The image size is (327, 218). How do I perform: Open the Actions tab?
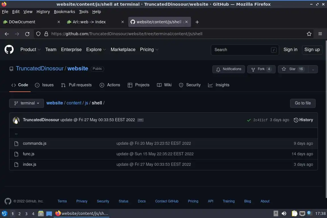click(x=110, y=85)
